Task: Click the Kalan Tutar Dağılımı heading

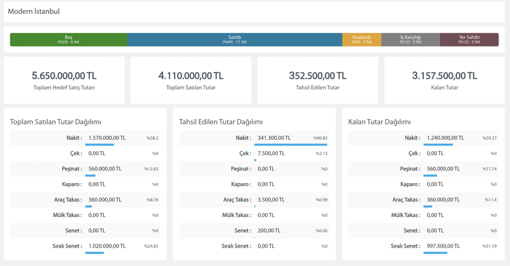Action: pyautogui.click(x=379, y=122)
